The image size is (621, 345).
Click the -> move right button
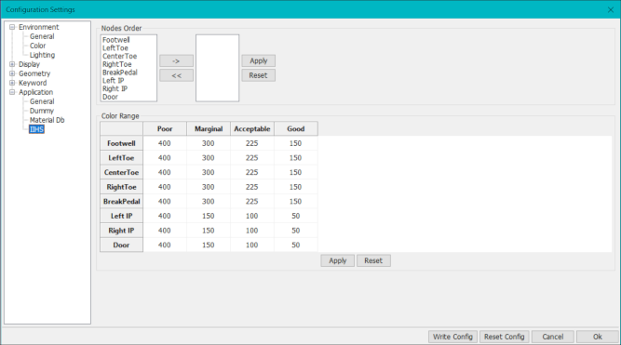coord(176,61)
